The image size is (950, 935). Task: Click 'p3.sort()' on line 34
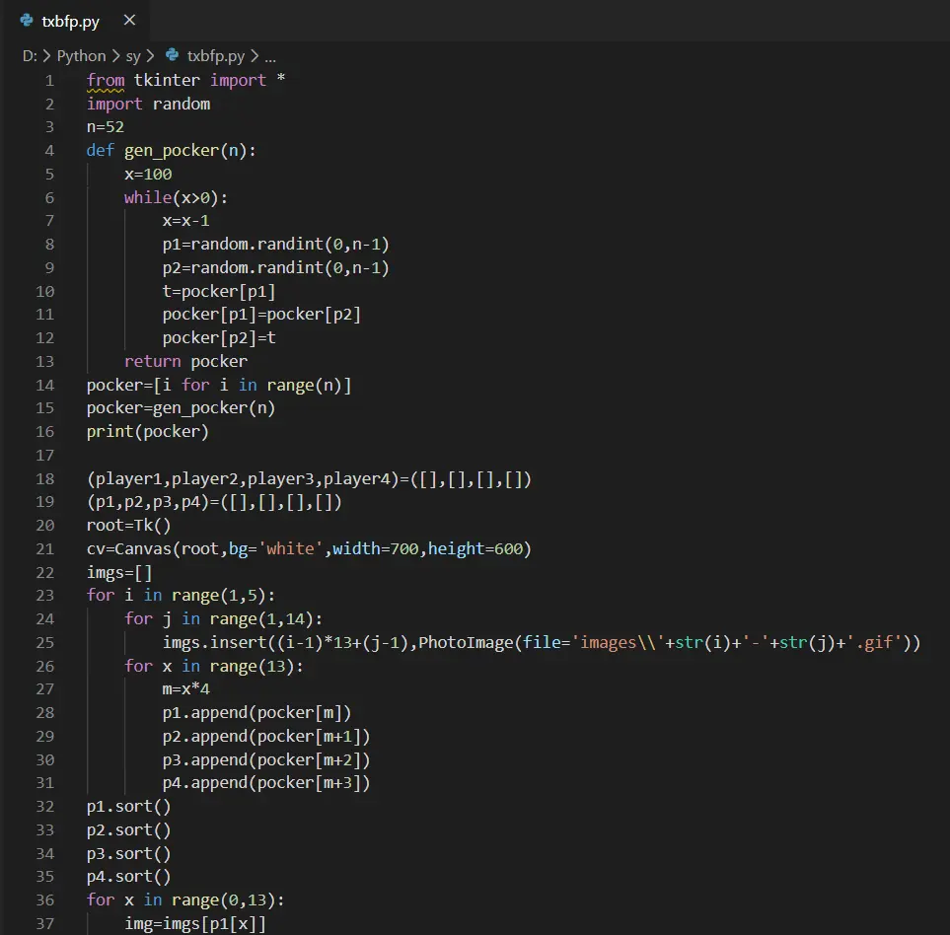pyautogui.click(x=129, y=854)
